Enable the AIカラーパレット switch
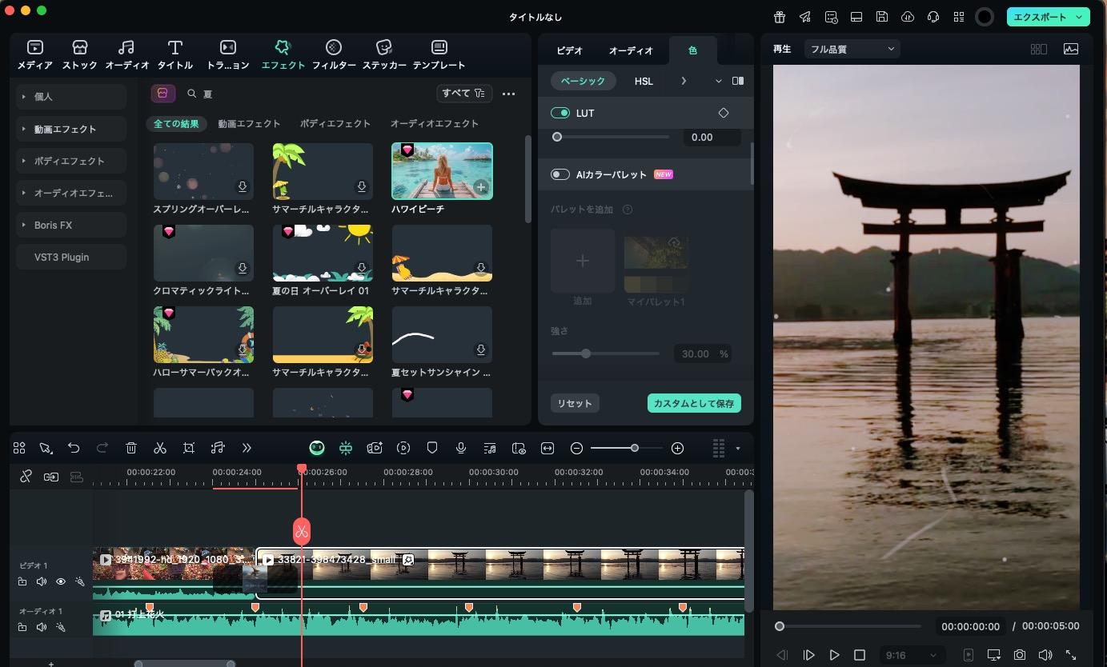 coord(560,174)
